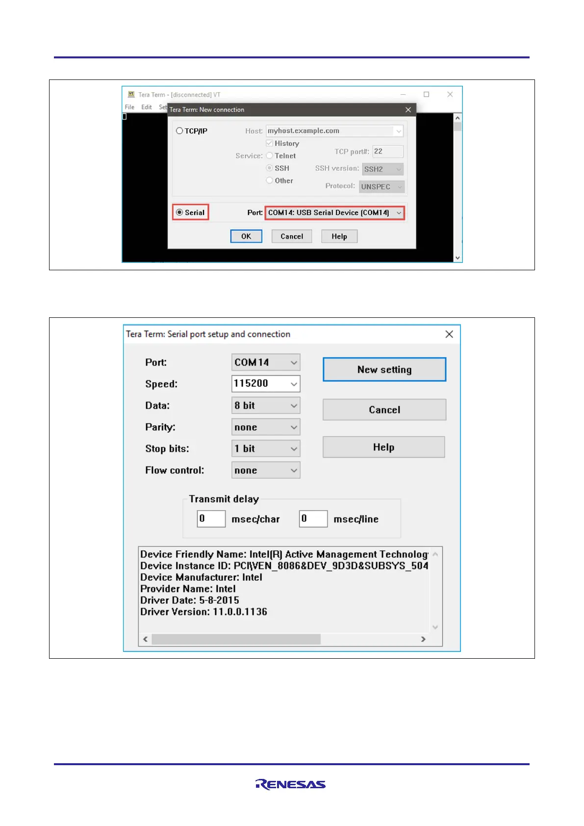Click the "Device Instance ID" line
Screen dimensions: 584x826
pyautogui.click(x=284, y=566)
